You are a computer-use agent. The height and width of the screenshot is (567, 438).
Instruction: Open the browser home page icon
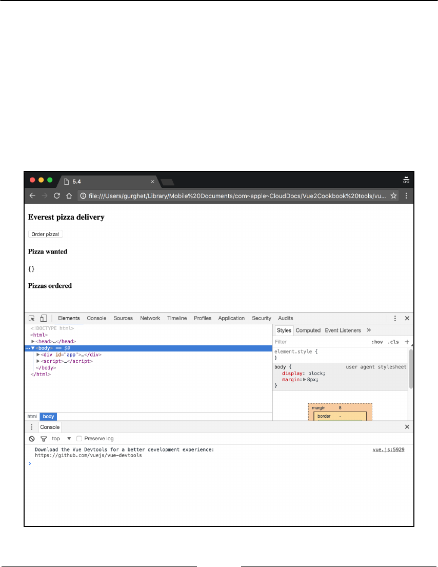(69, 195)
